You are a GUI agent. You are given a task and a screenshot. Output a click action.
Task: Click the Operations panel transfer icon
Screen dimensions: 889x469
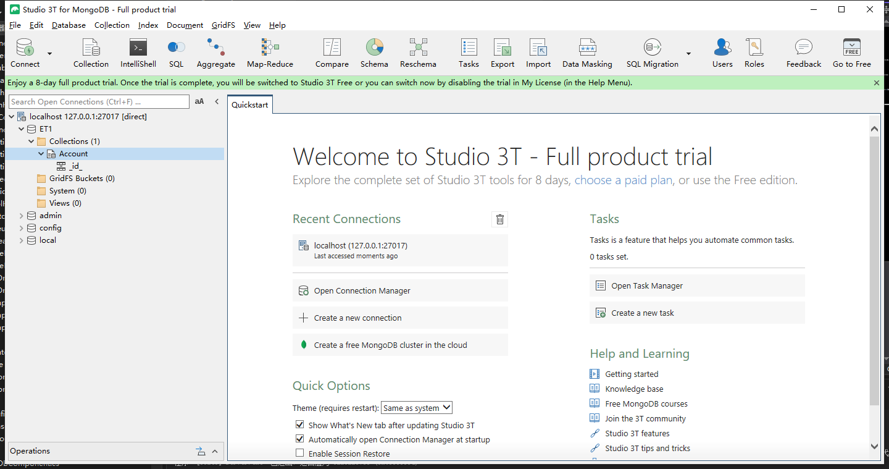click(201, 451)
